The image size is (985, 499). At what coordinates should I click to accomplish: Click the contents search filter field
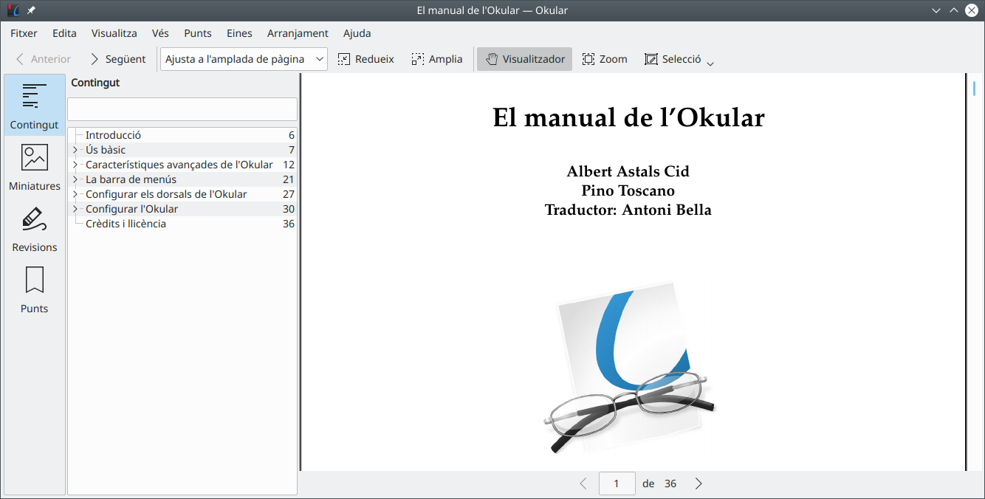(182, 109)
